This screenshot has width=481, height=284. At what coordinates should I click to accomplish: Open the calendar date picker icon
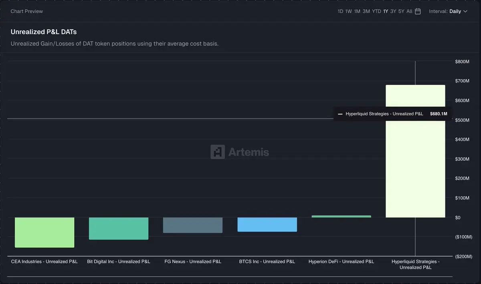coord(418,11)
